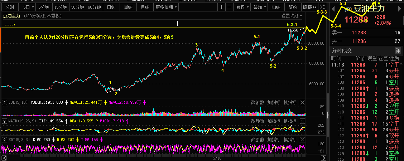The image size is (404, 161).
Task: Select the 15分钟 period
Action: (x=61, y=7)
